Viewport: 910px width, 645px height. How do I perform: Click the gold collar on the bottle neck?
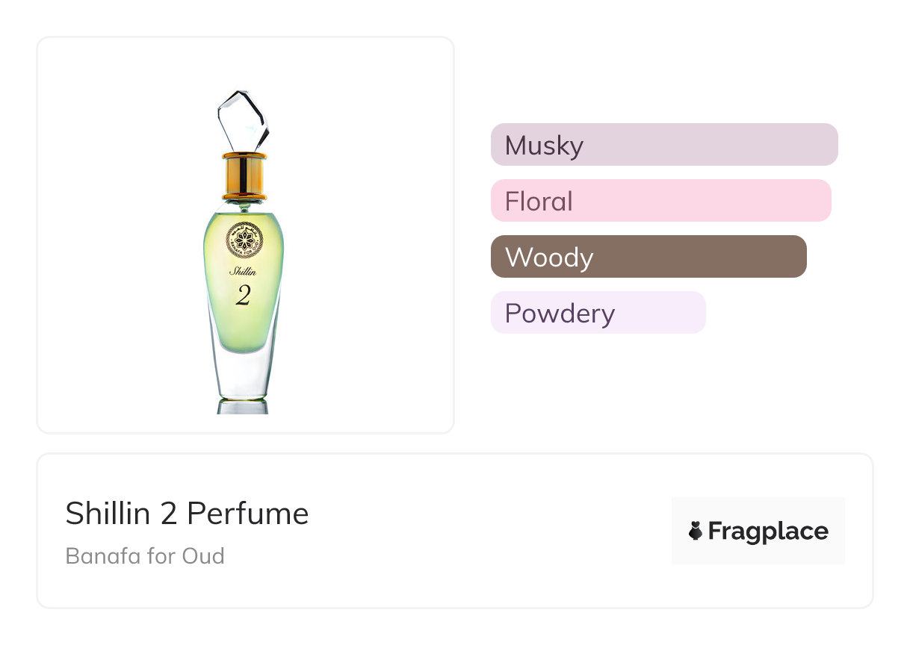pos(244,175)
